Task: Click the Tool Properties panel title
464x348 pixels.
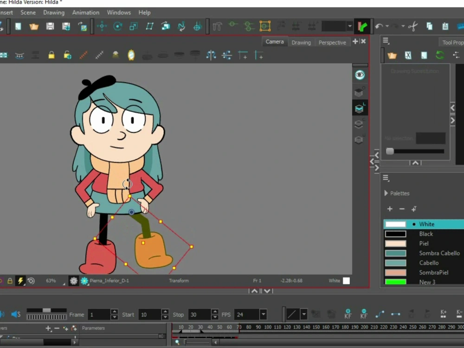Action: (x=452, y=42)
